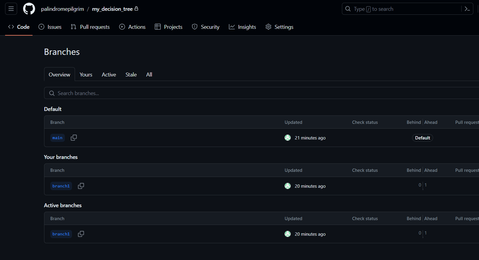Open repository Settings
This screenshot has height=260, width=479.
[280, 27]
